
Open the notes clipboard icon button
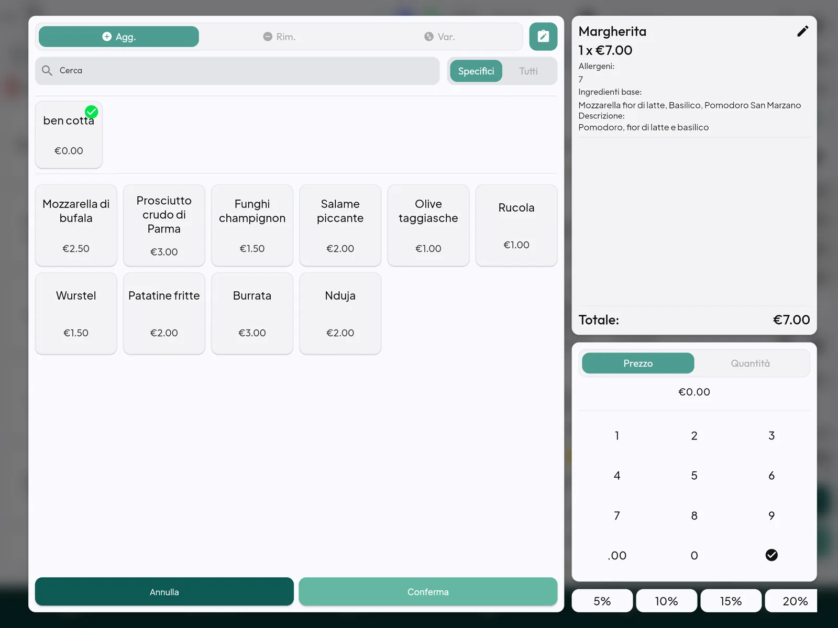point(543,37)
